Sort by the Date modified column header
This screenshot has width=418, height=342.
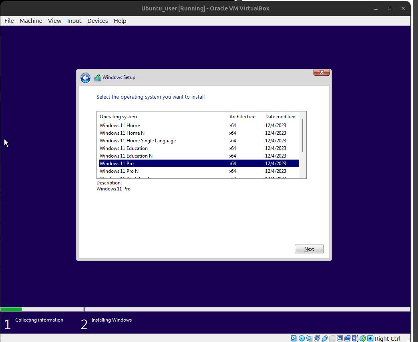(x=281, y=117)
